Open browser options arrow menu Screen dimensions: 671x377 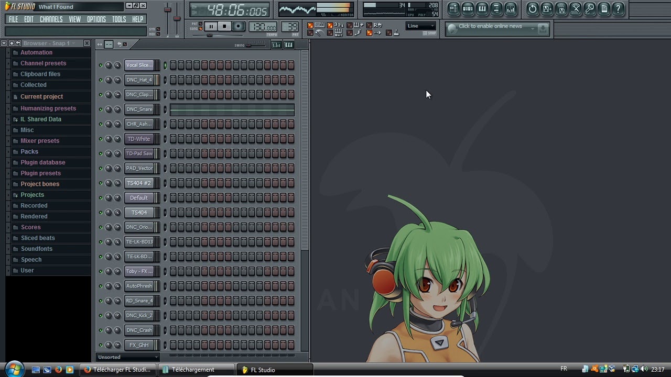point(4,43)
